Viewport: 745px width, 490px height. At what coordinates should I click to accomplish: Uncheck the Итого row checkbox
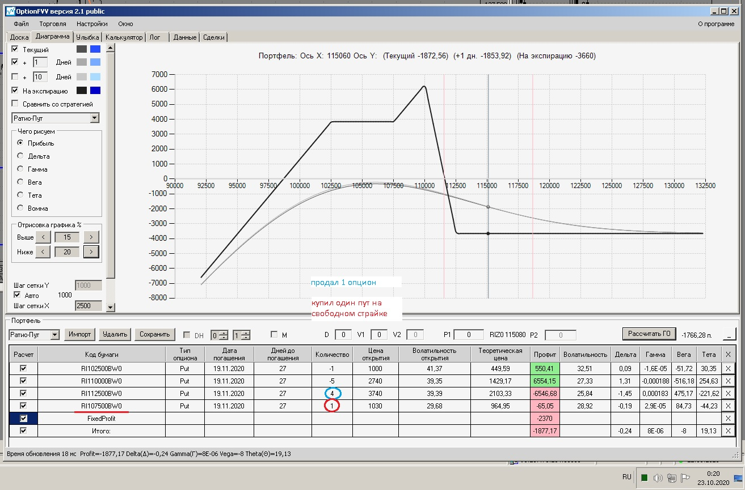[23, 431]
